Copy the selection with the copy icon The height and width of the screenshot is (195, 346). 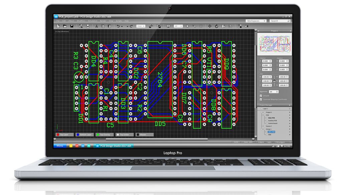pos(103,26)
